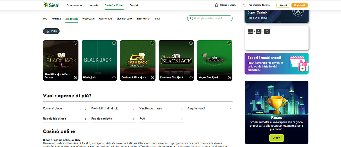Open the Scommesse menu

(74, 5)
